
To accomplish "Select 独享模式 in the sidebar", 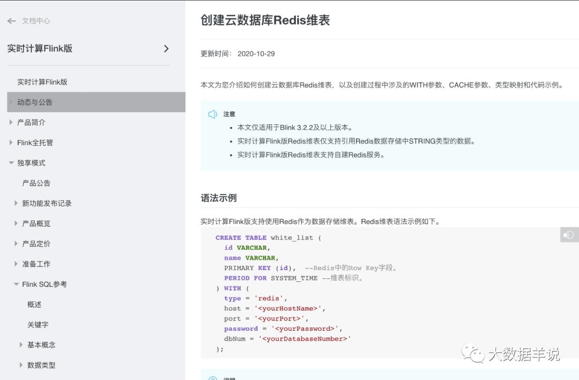I will [x=31, y=163].
